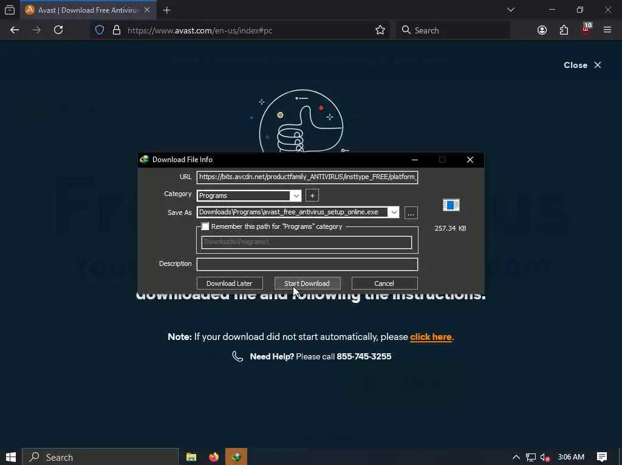Expand the Category Programs dropdown
Image resolution: width=622 pixels, height=465 pixels.
[x=296, y=196]
